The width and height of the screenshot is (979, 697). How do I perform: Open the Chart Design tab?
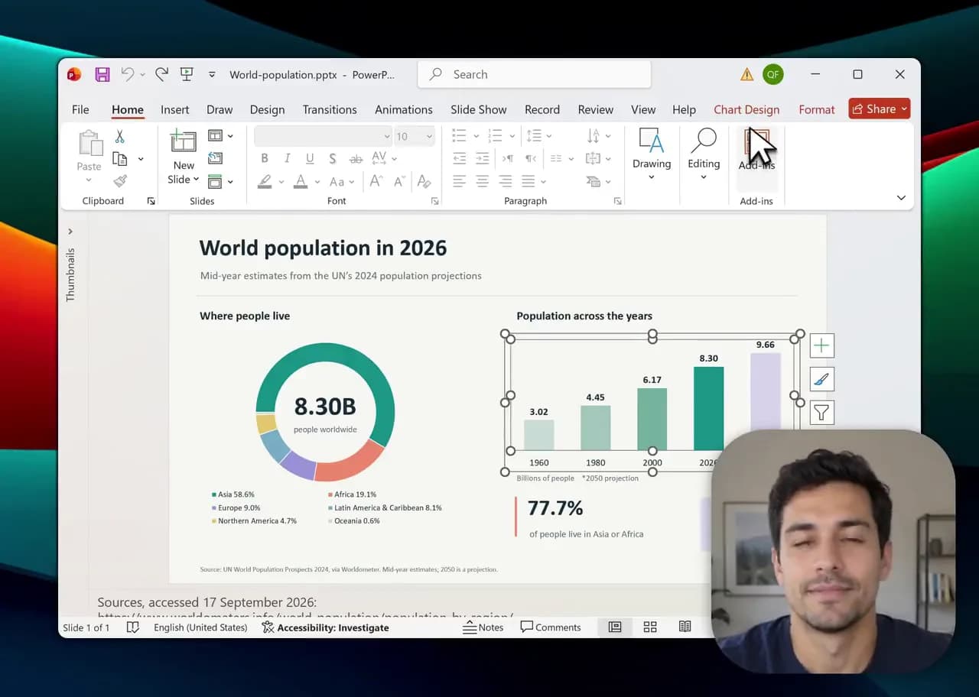[x=746, y=109]
